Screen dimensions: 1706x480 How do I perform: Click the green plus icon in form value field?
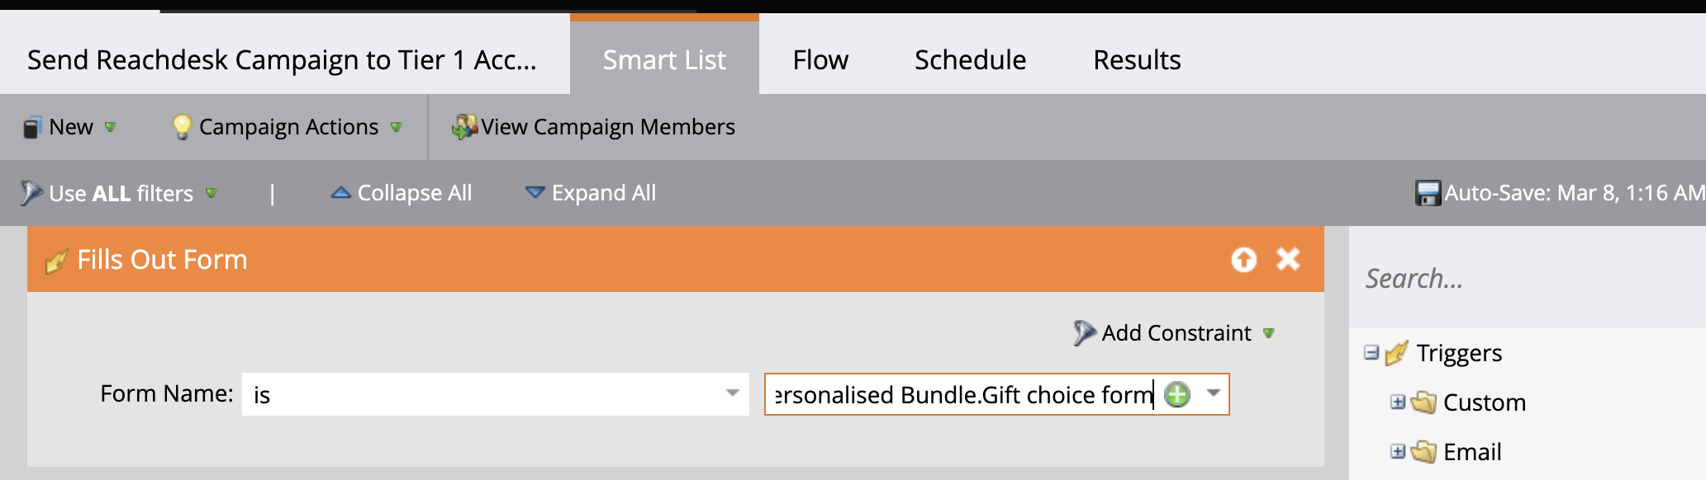[1176, 394]
